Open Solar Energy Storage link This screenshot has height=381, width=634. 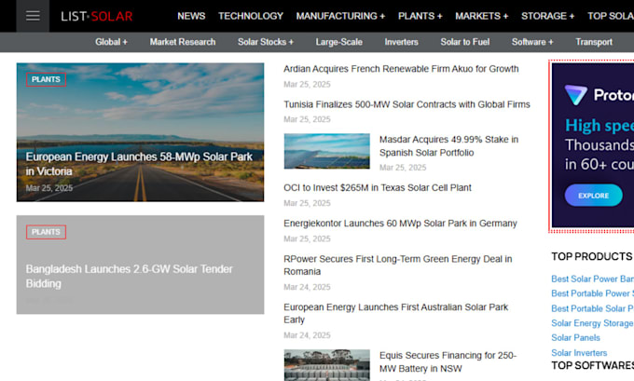pos(592,323)
